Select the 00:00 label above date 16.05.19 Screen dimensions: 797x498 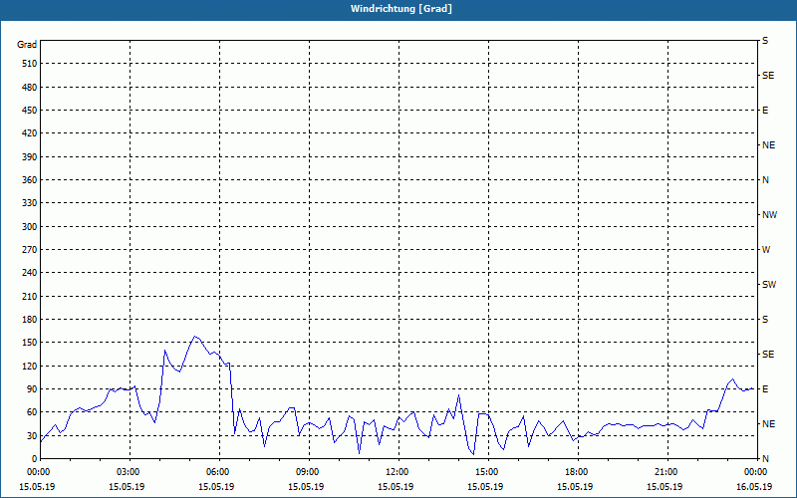pos(754,471)
